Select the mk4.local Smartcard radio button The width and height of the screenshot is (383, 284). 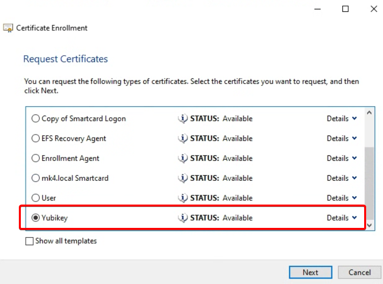pos(36,178)
